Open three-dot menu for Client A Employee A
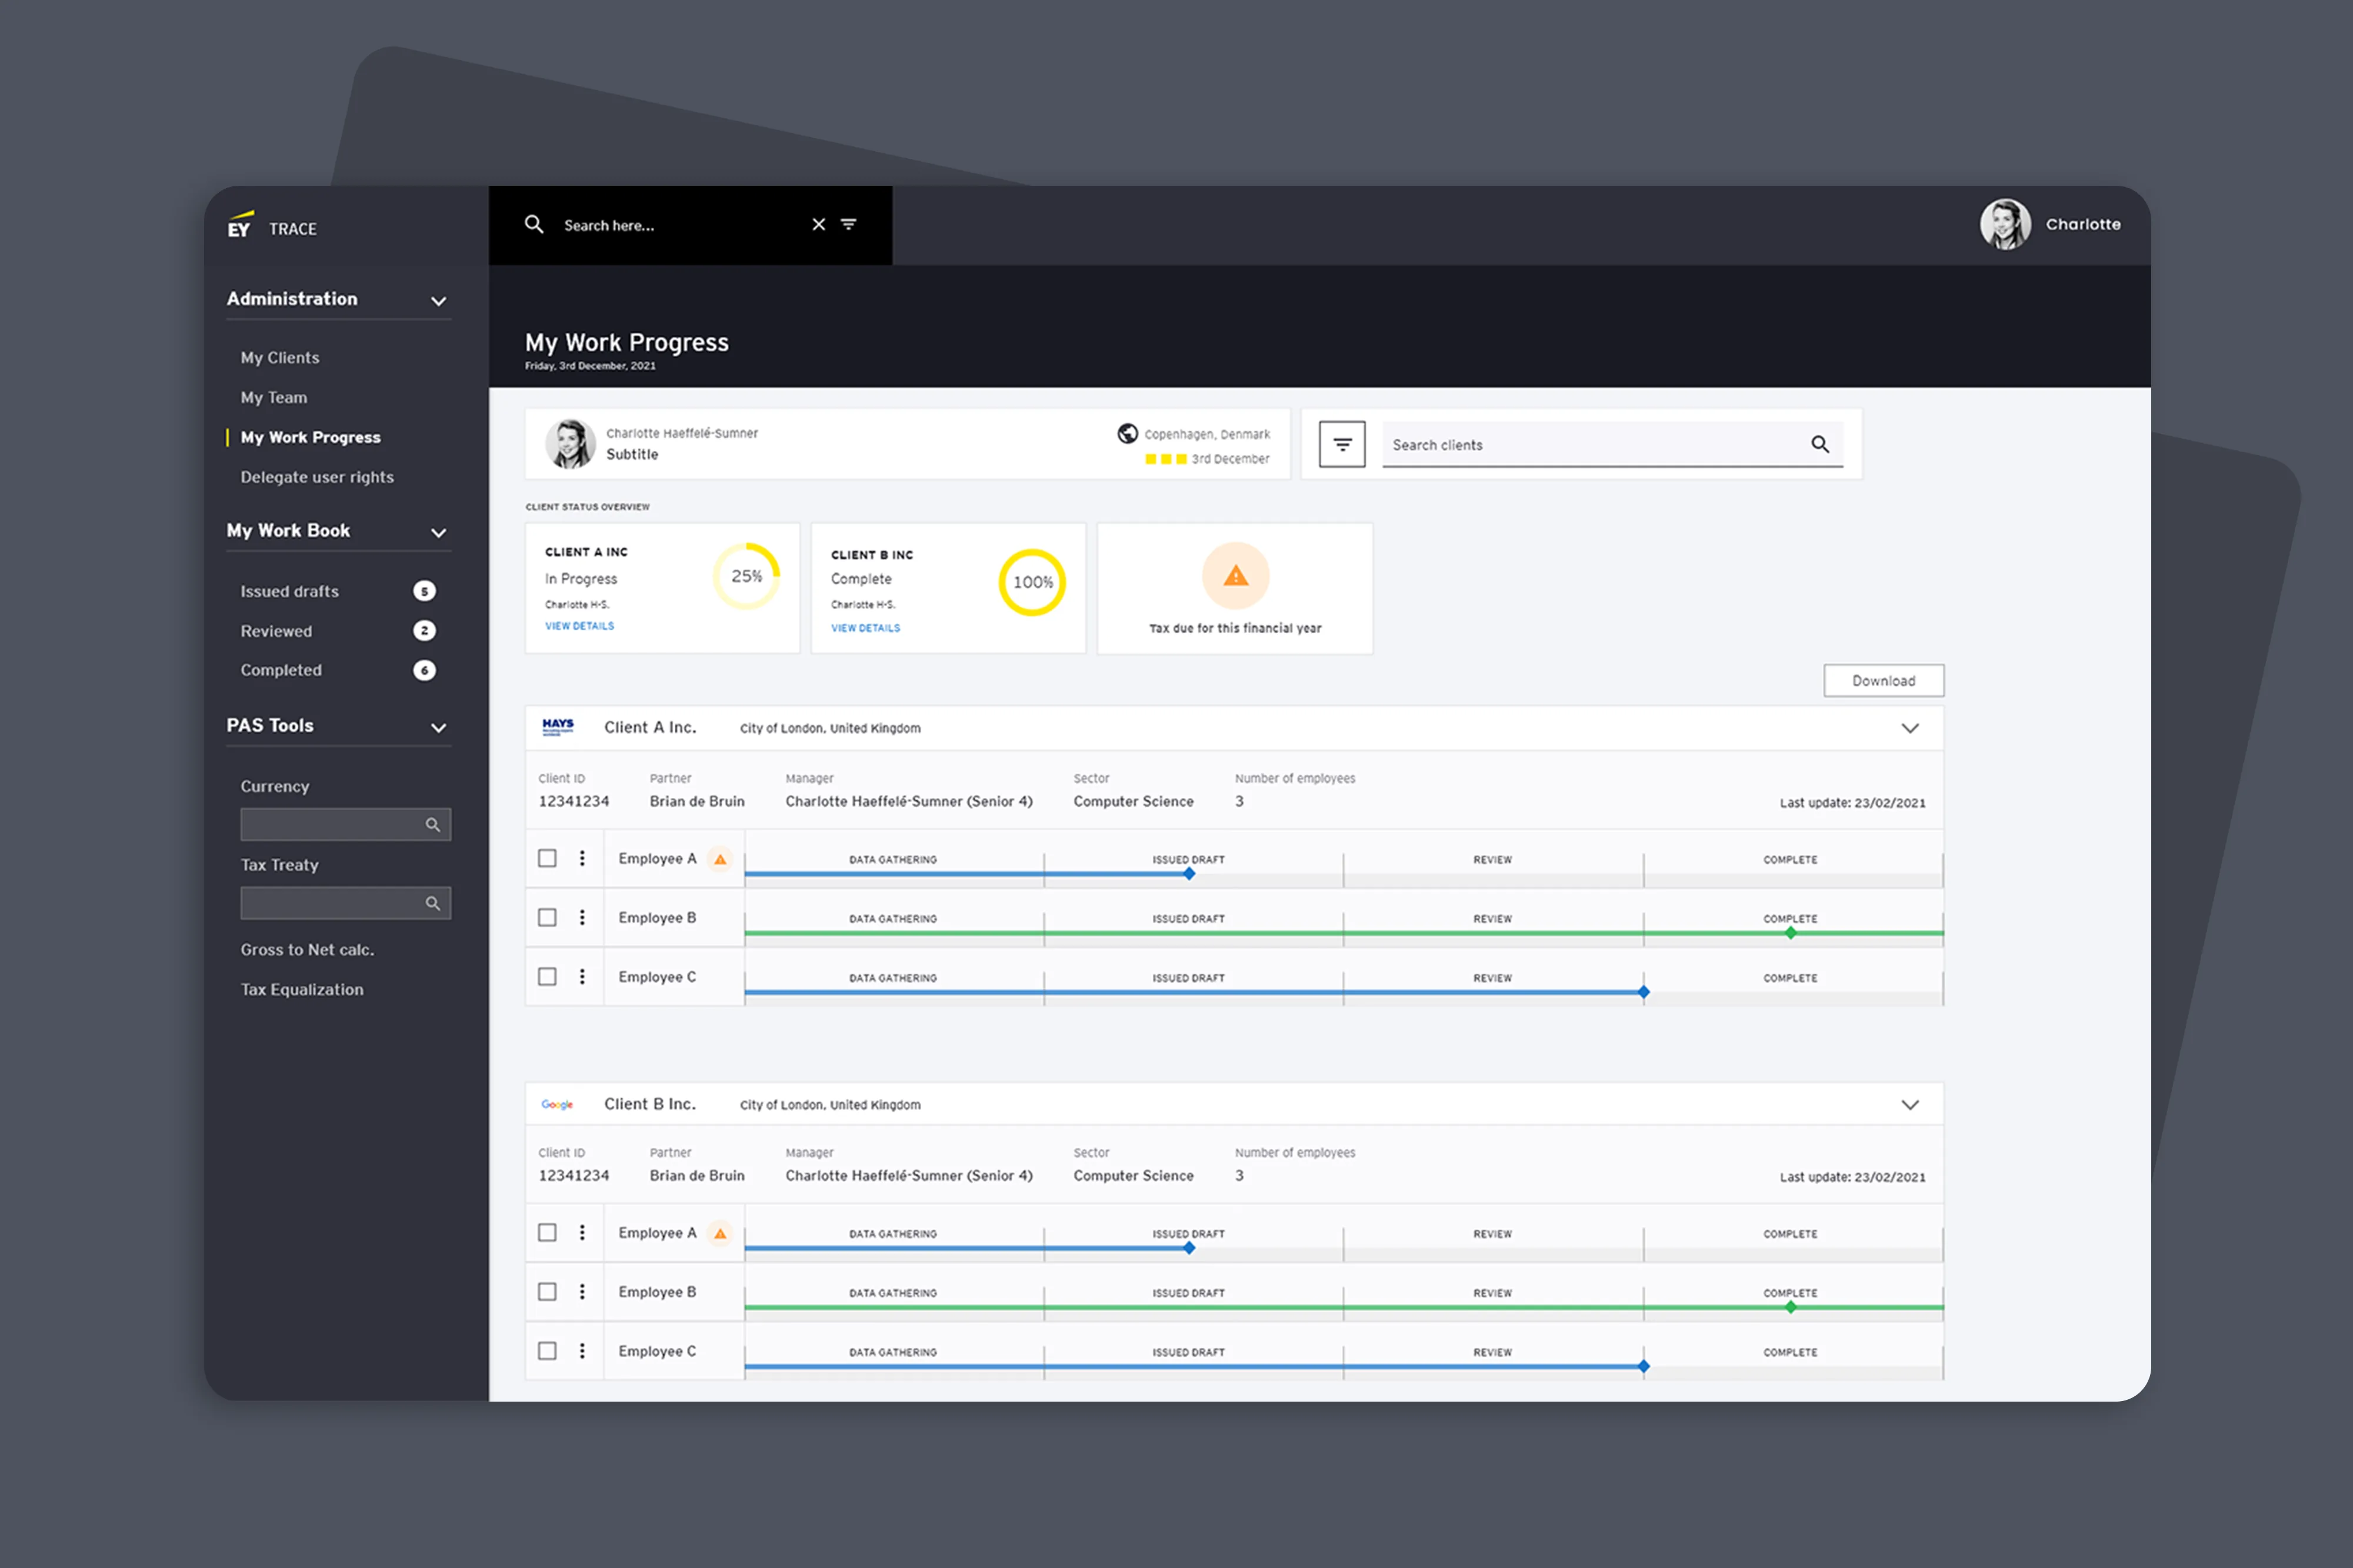This screenshot has height=1568, width=2353. coord(582,858)
